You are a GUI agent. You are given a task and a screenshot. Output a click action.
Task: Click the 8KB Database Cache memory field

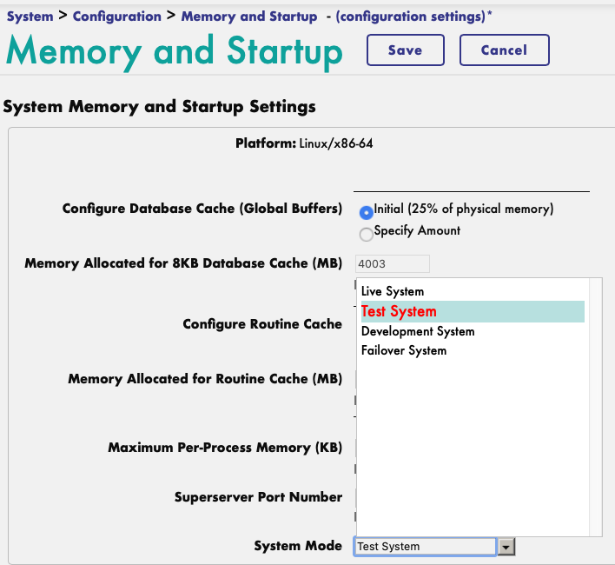[x=393, y=263]
